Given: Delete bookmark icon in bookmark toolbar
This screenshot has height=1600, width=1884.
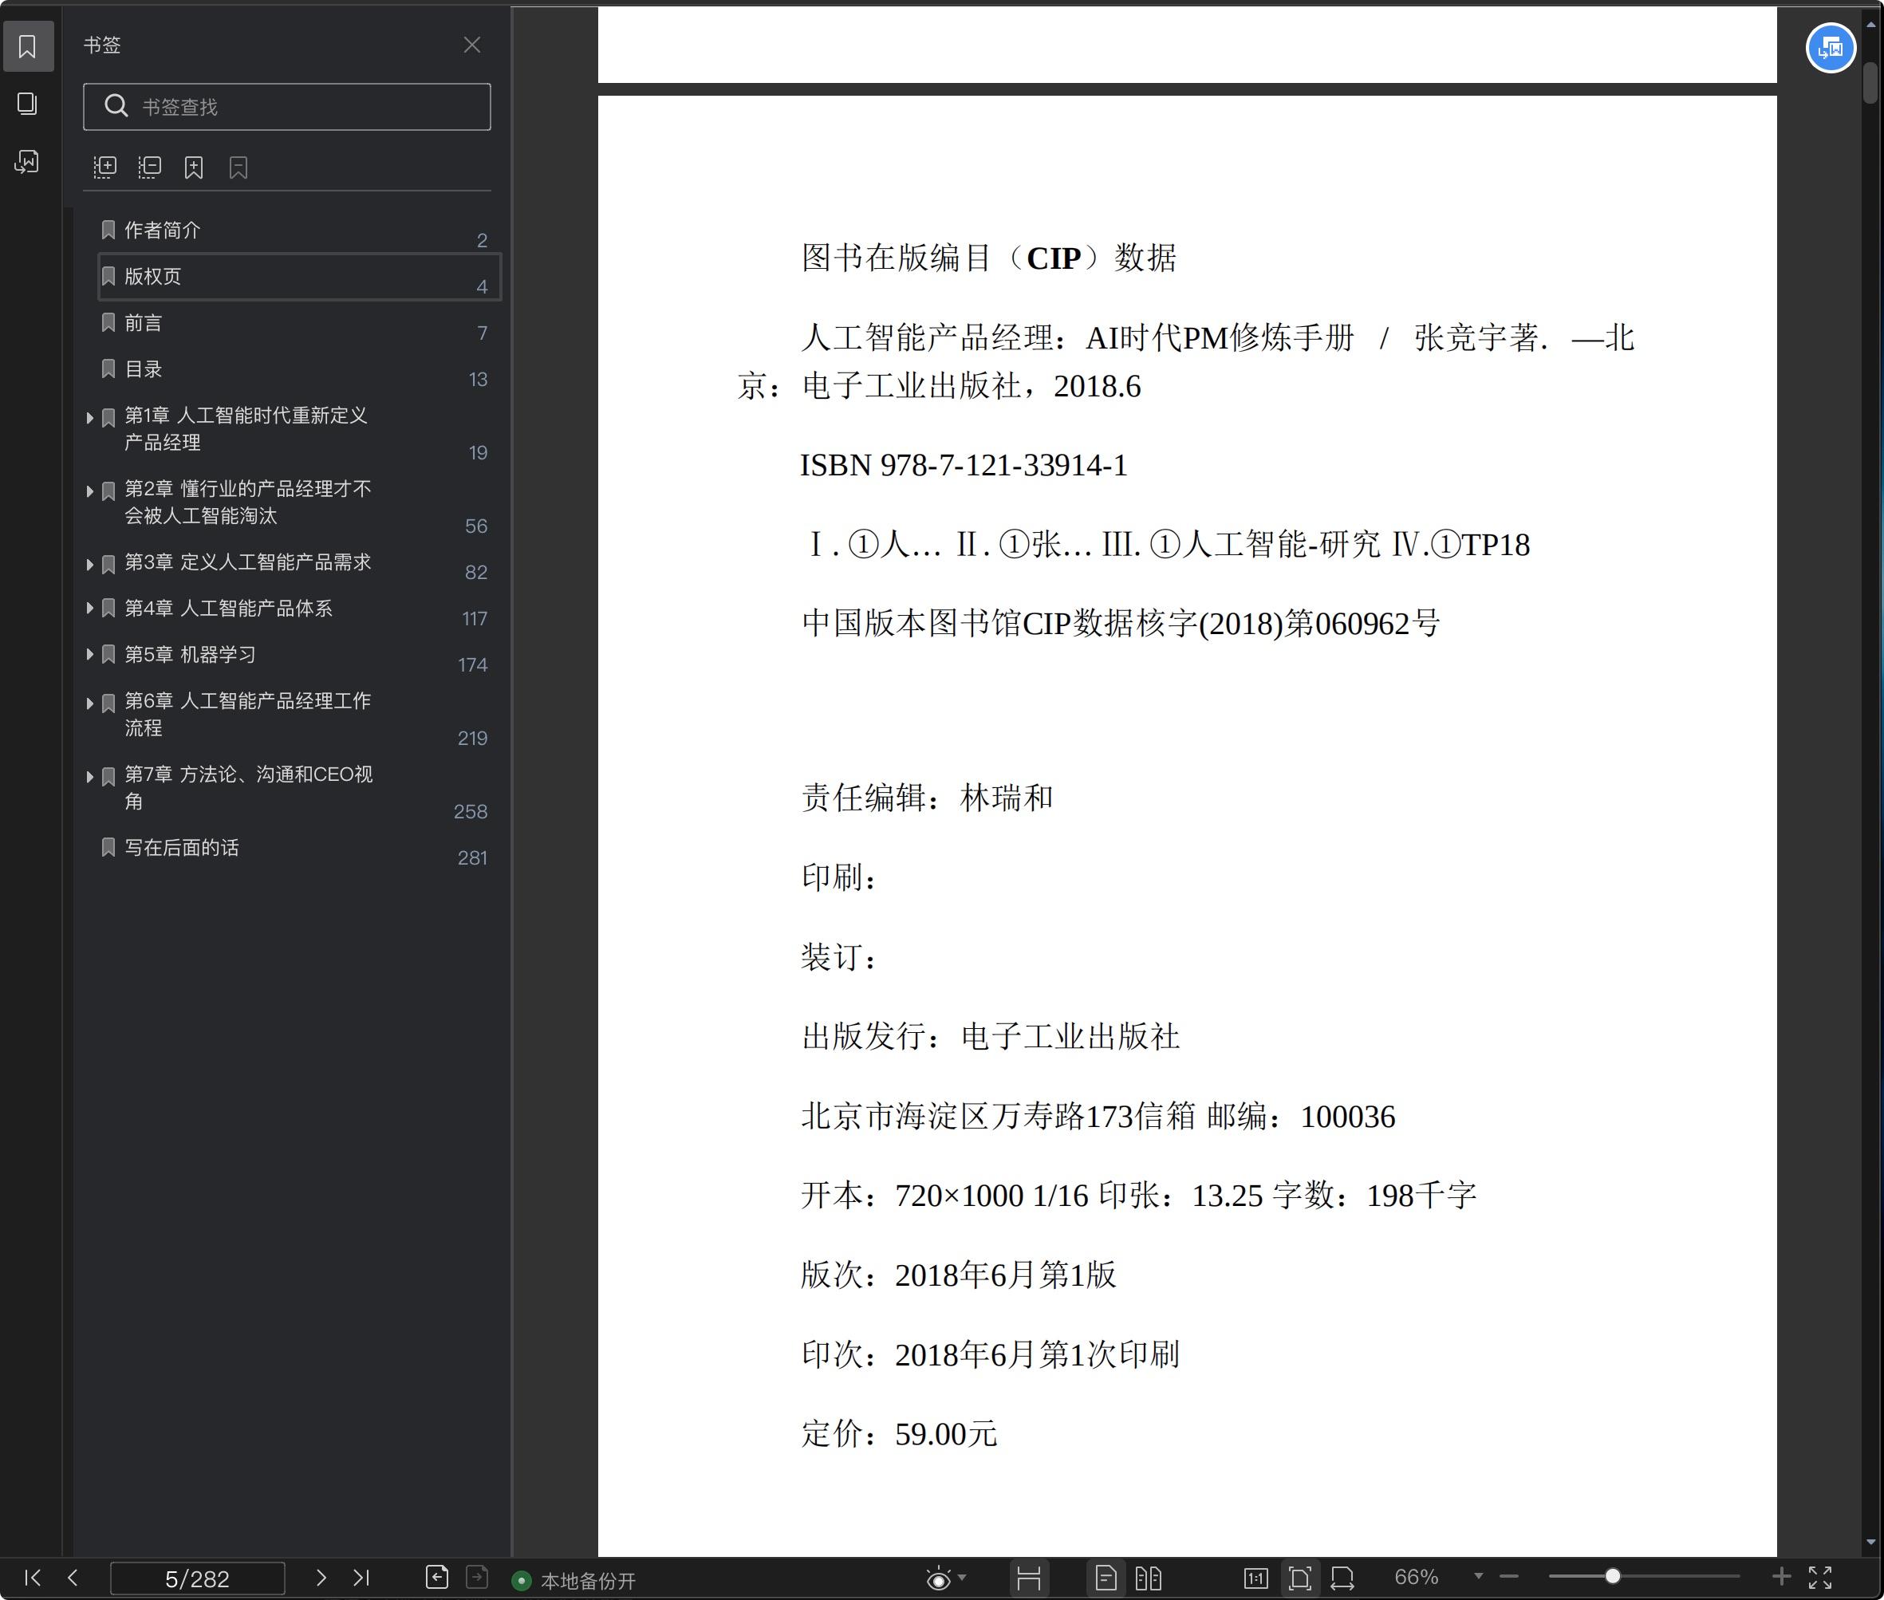Looking at the screenshot, I should pyautogui.click(x=238, y=167).
